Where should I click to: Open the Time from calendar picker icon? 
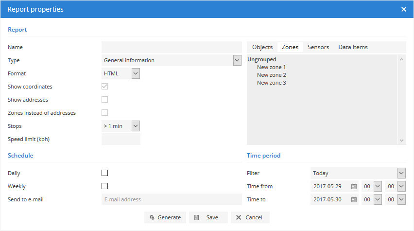pos(354,186)
